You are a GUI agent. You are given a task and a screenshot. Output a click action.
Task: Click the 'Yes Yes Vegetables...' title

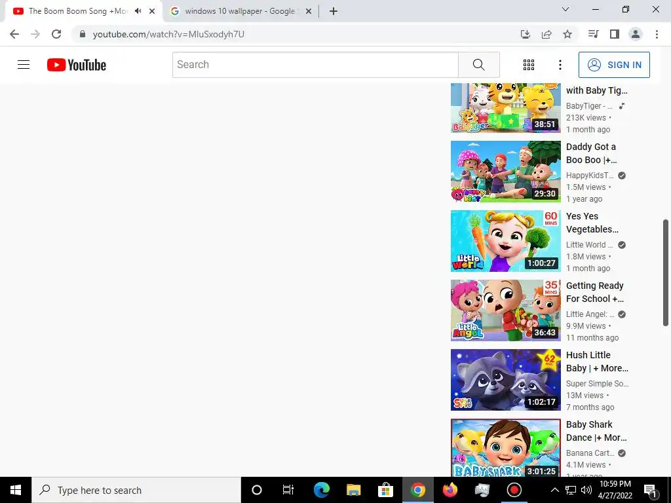click(x=592, y=223)
